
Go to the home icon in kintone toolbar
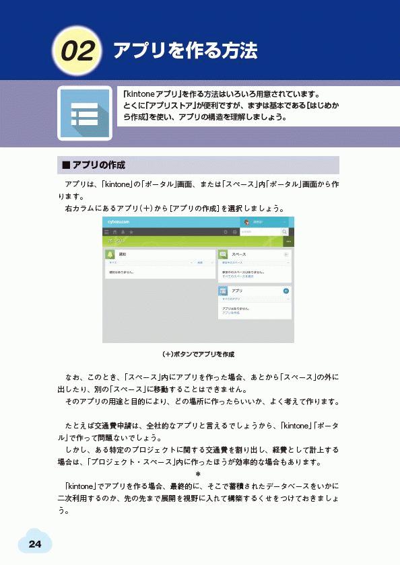click(115, 232)
